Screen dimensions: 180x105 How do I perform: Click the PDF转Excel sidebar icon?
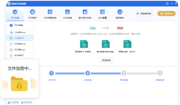tap(11, 50)
